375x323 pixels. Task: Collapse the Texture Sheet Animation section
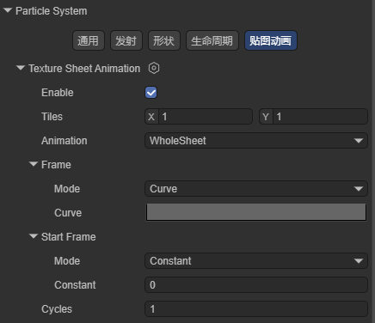[x=21, y=68]
